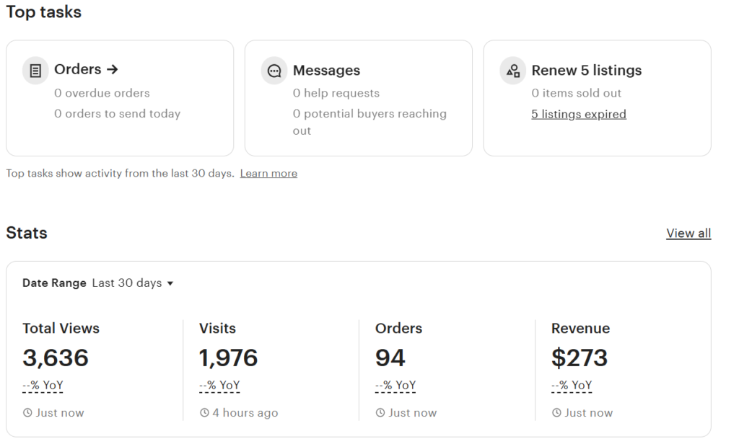Select the Renew 5 listings heading
The image size is (739, 439).
[587, 71]
